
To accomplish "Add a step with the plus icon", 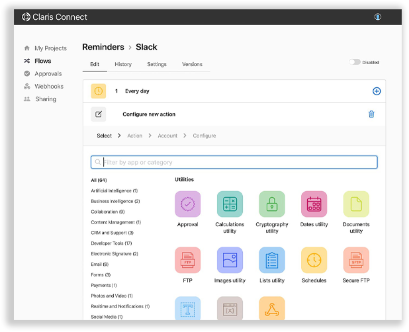I will click(377, 91).
